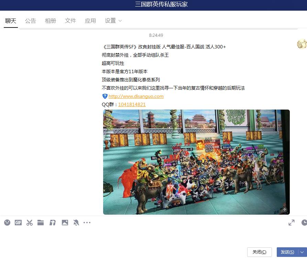Screen dimensions: 307x260
Task: Open the sender's avatar
Action: tap(302, 44)
